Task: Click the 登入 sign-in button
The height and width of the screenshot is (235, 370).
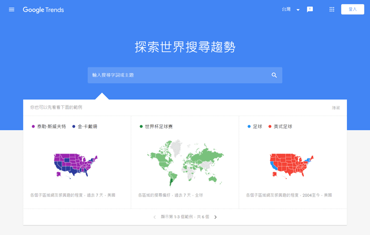Action: coord(353,9)
